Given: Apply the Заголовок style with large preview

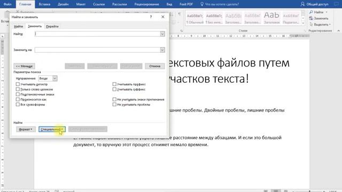Looking at the screenshot, I should pos(271,18).
